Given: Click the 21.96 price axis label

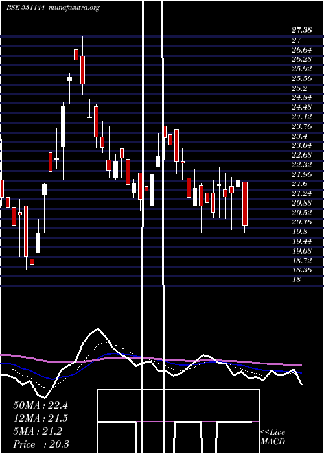Looking at the screenshot, I should point(302,174).
